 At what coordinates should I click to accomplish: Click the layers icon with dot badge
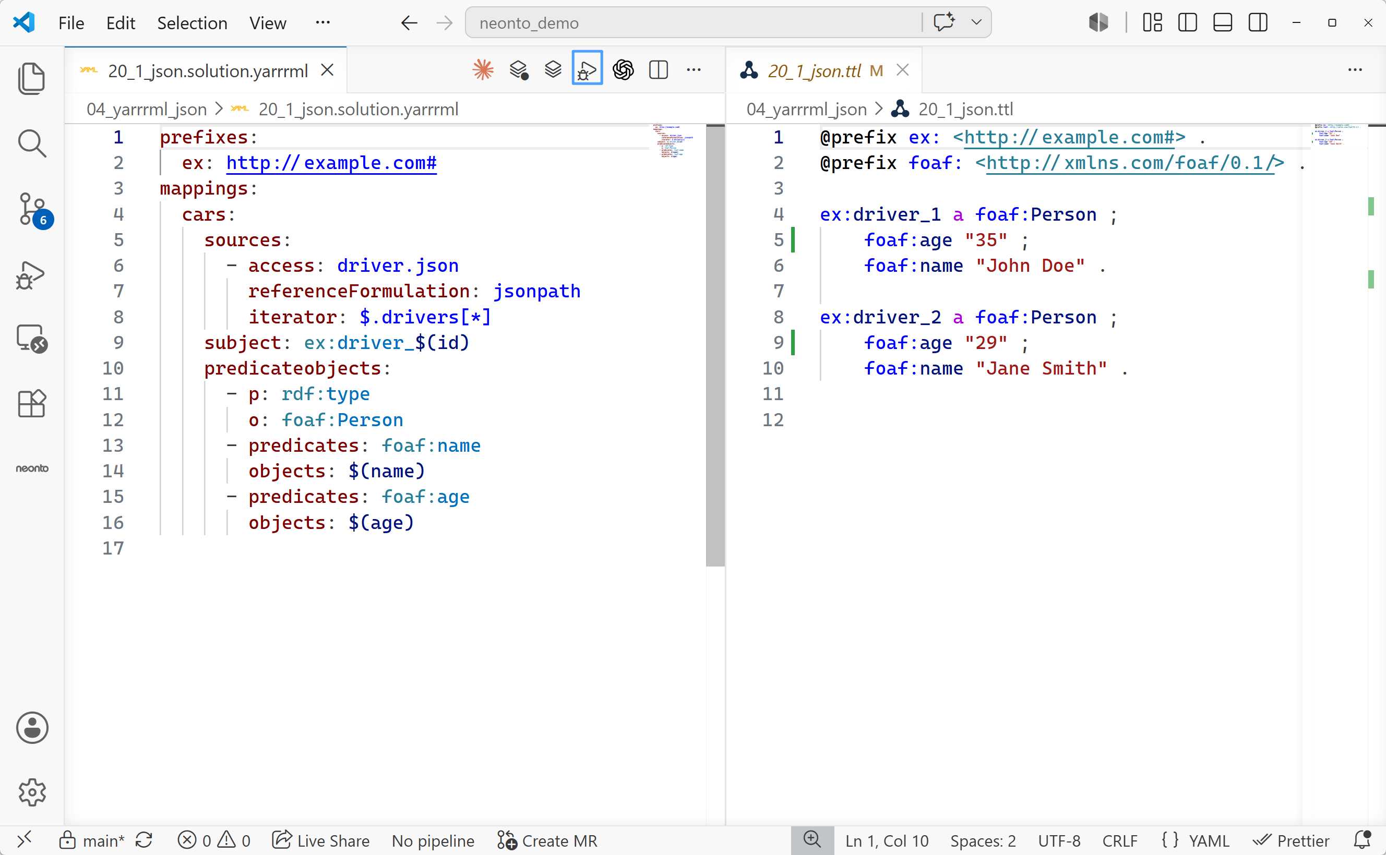tap(519, 70)
